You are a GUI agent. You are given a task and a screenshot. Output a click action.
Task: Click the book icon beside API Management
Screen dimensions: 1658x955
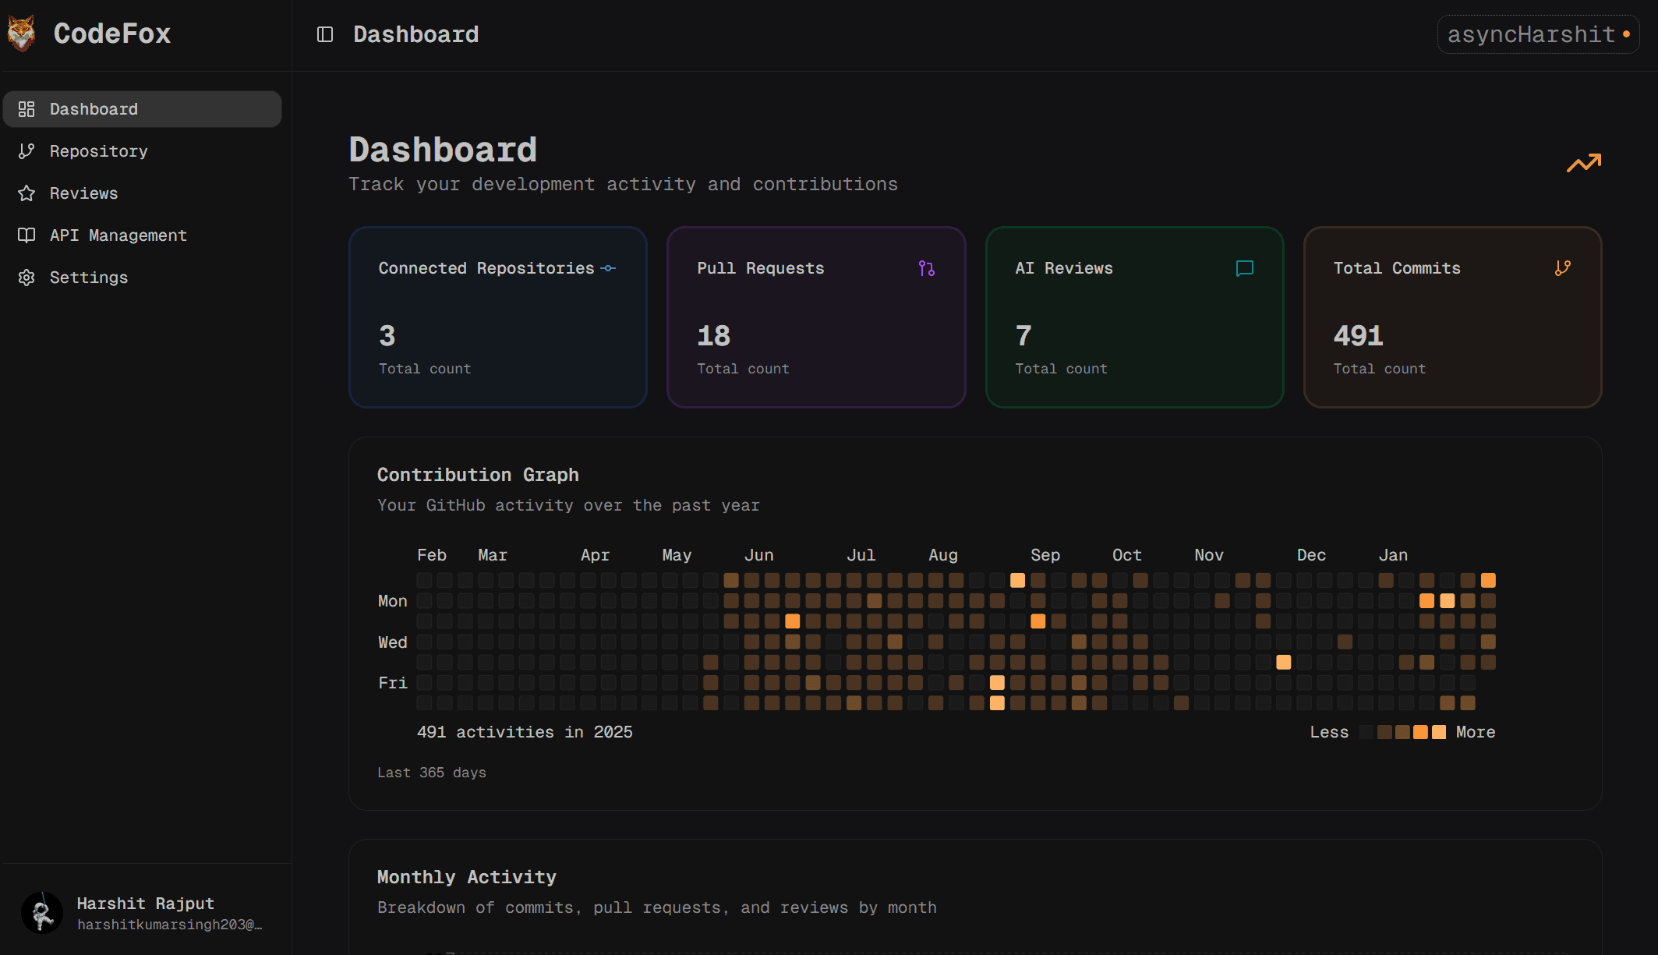tap(26, 235)
